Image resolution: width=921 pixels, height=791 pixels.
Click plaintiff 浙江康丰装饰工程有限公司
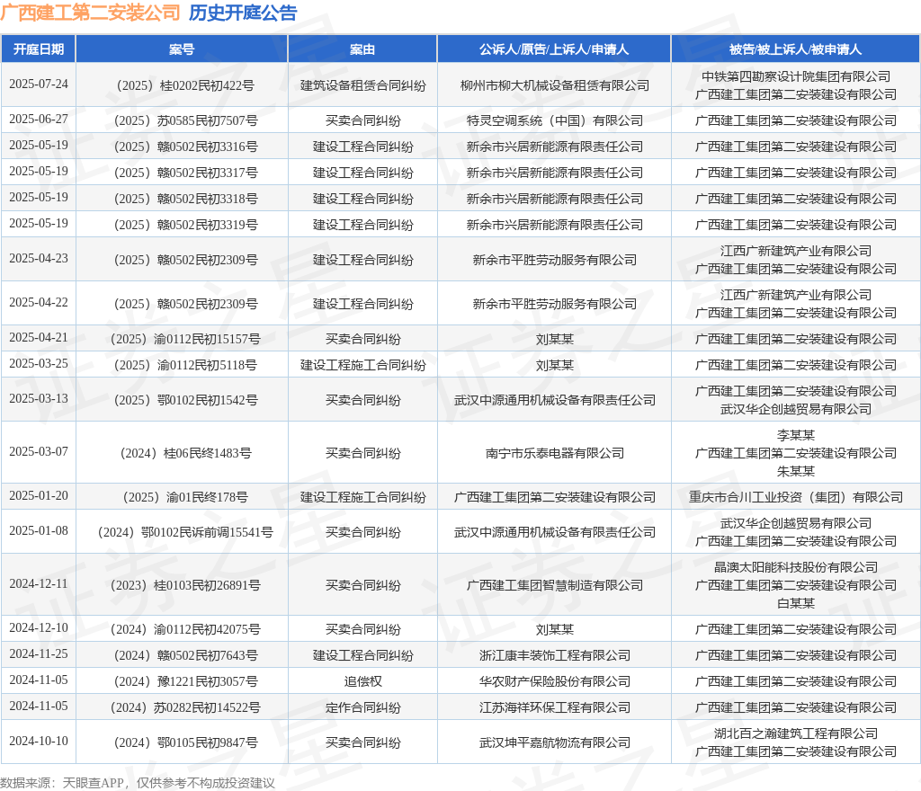pos(554,655)
